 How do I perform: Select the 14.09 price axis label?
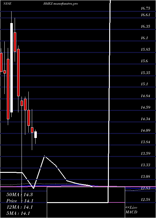(145, 130)
